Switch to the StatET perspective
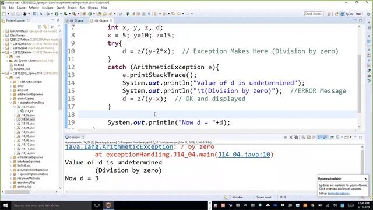The image size is (373, 210). pyautogui.click(x=360, y=14)
